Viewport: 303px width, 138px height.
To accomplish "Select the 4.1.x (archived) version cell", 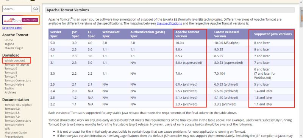I will [186, 98].
